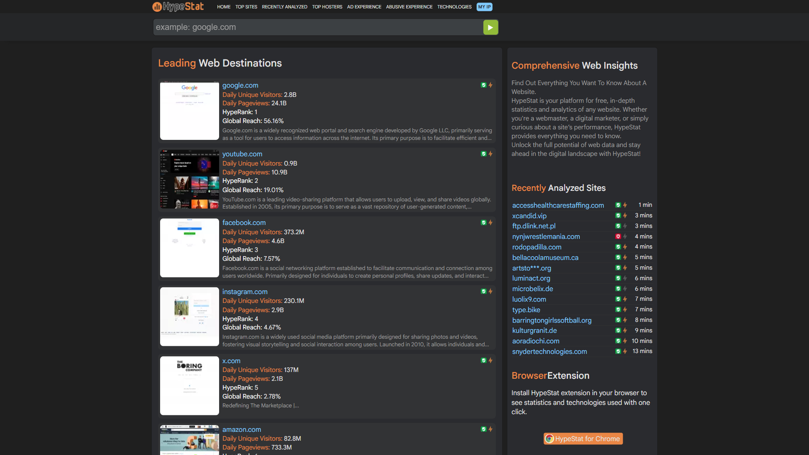Click the lightning bolt icon on amazon.com card

[490, 429]
